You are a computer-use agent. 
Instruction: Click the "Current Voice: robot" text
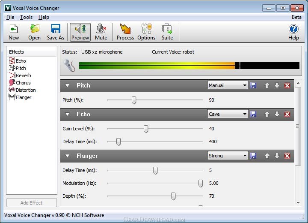click(x=173, y=52)
